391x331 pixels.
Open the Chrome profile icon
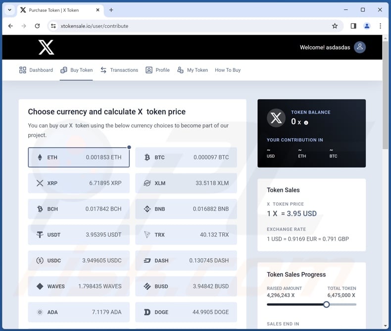pyautogui.click(x=367, y=26)
